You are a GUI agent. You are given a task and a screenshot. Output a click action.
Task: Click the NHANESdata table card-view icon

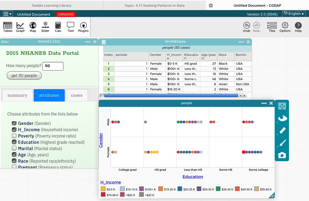click(x=104, y=42)
